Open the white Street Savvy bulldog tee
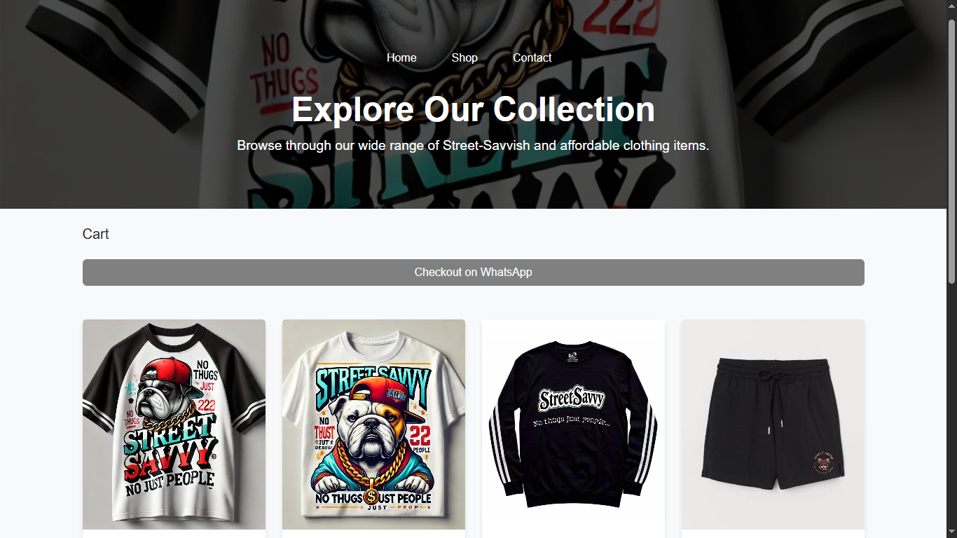 [373, 425]
